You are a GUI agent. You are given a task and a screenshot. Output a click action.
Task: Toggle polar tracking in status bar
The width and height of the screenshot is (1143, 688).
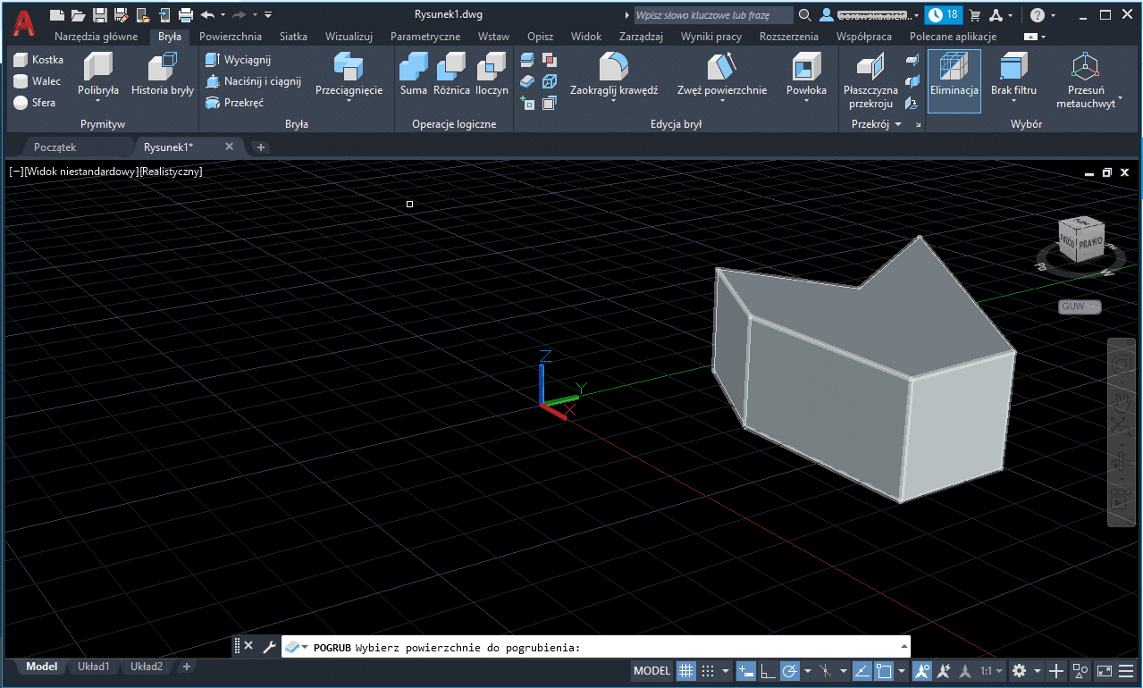coord(790,670)
